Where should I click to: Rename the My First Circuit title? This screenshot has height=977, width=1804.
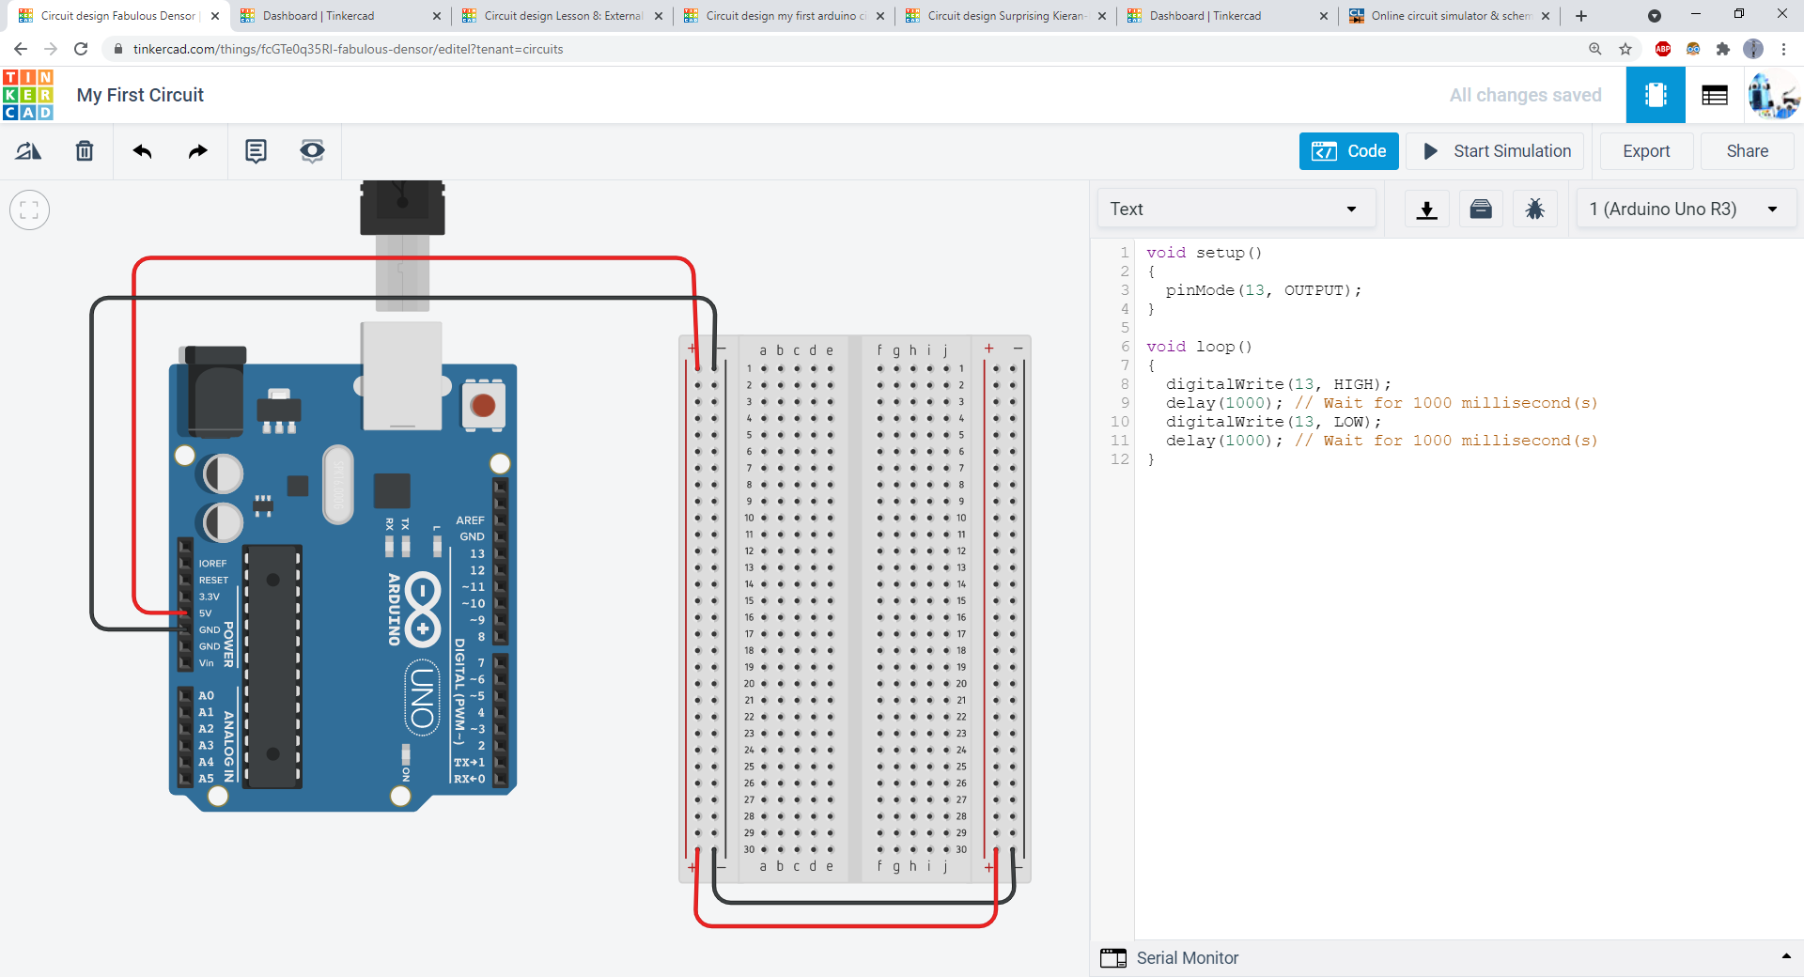[139, 94]
